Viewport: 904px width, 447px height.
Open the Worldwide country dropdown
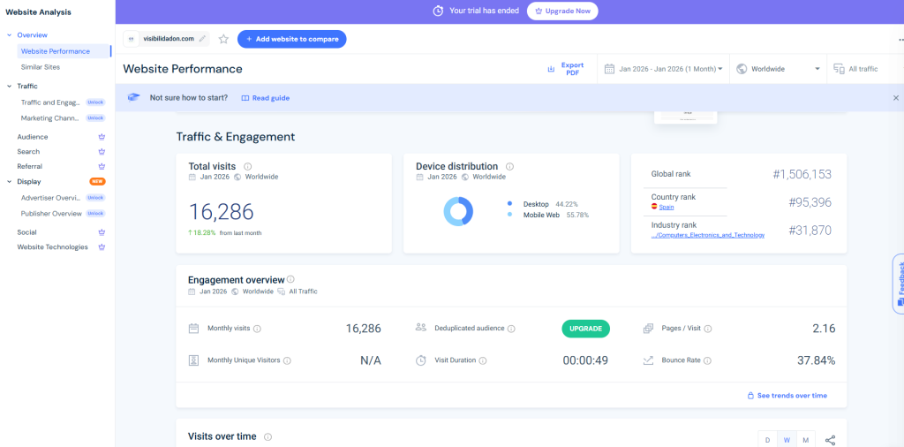779,69
